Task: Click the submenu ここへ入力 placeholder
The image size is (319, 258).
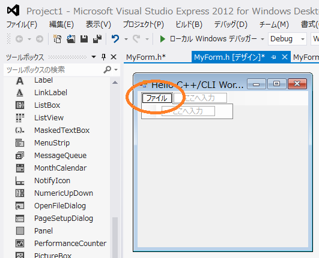Action: pyautogui.click(x=188, y=111)
